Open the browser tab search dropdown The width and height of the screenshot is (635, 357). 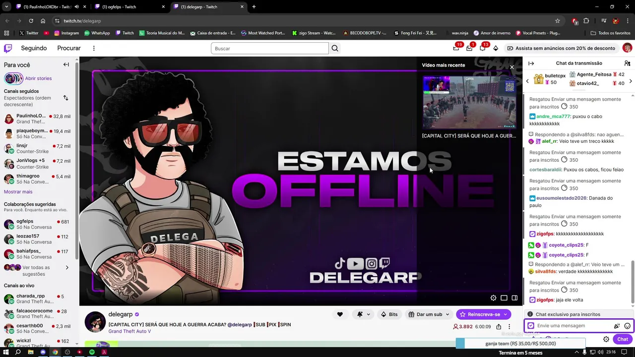[x=6, y=7]
